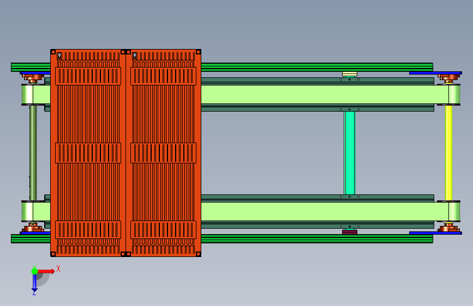This screenshot has height=306, width=473.
Task: Select the bottom bright green guide rail
Action: 317,239
